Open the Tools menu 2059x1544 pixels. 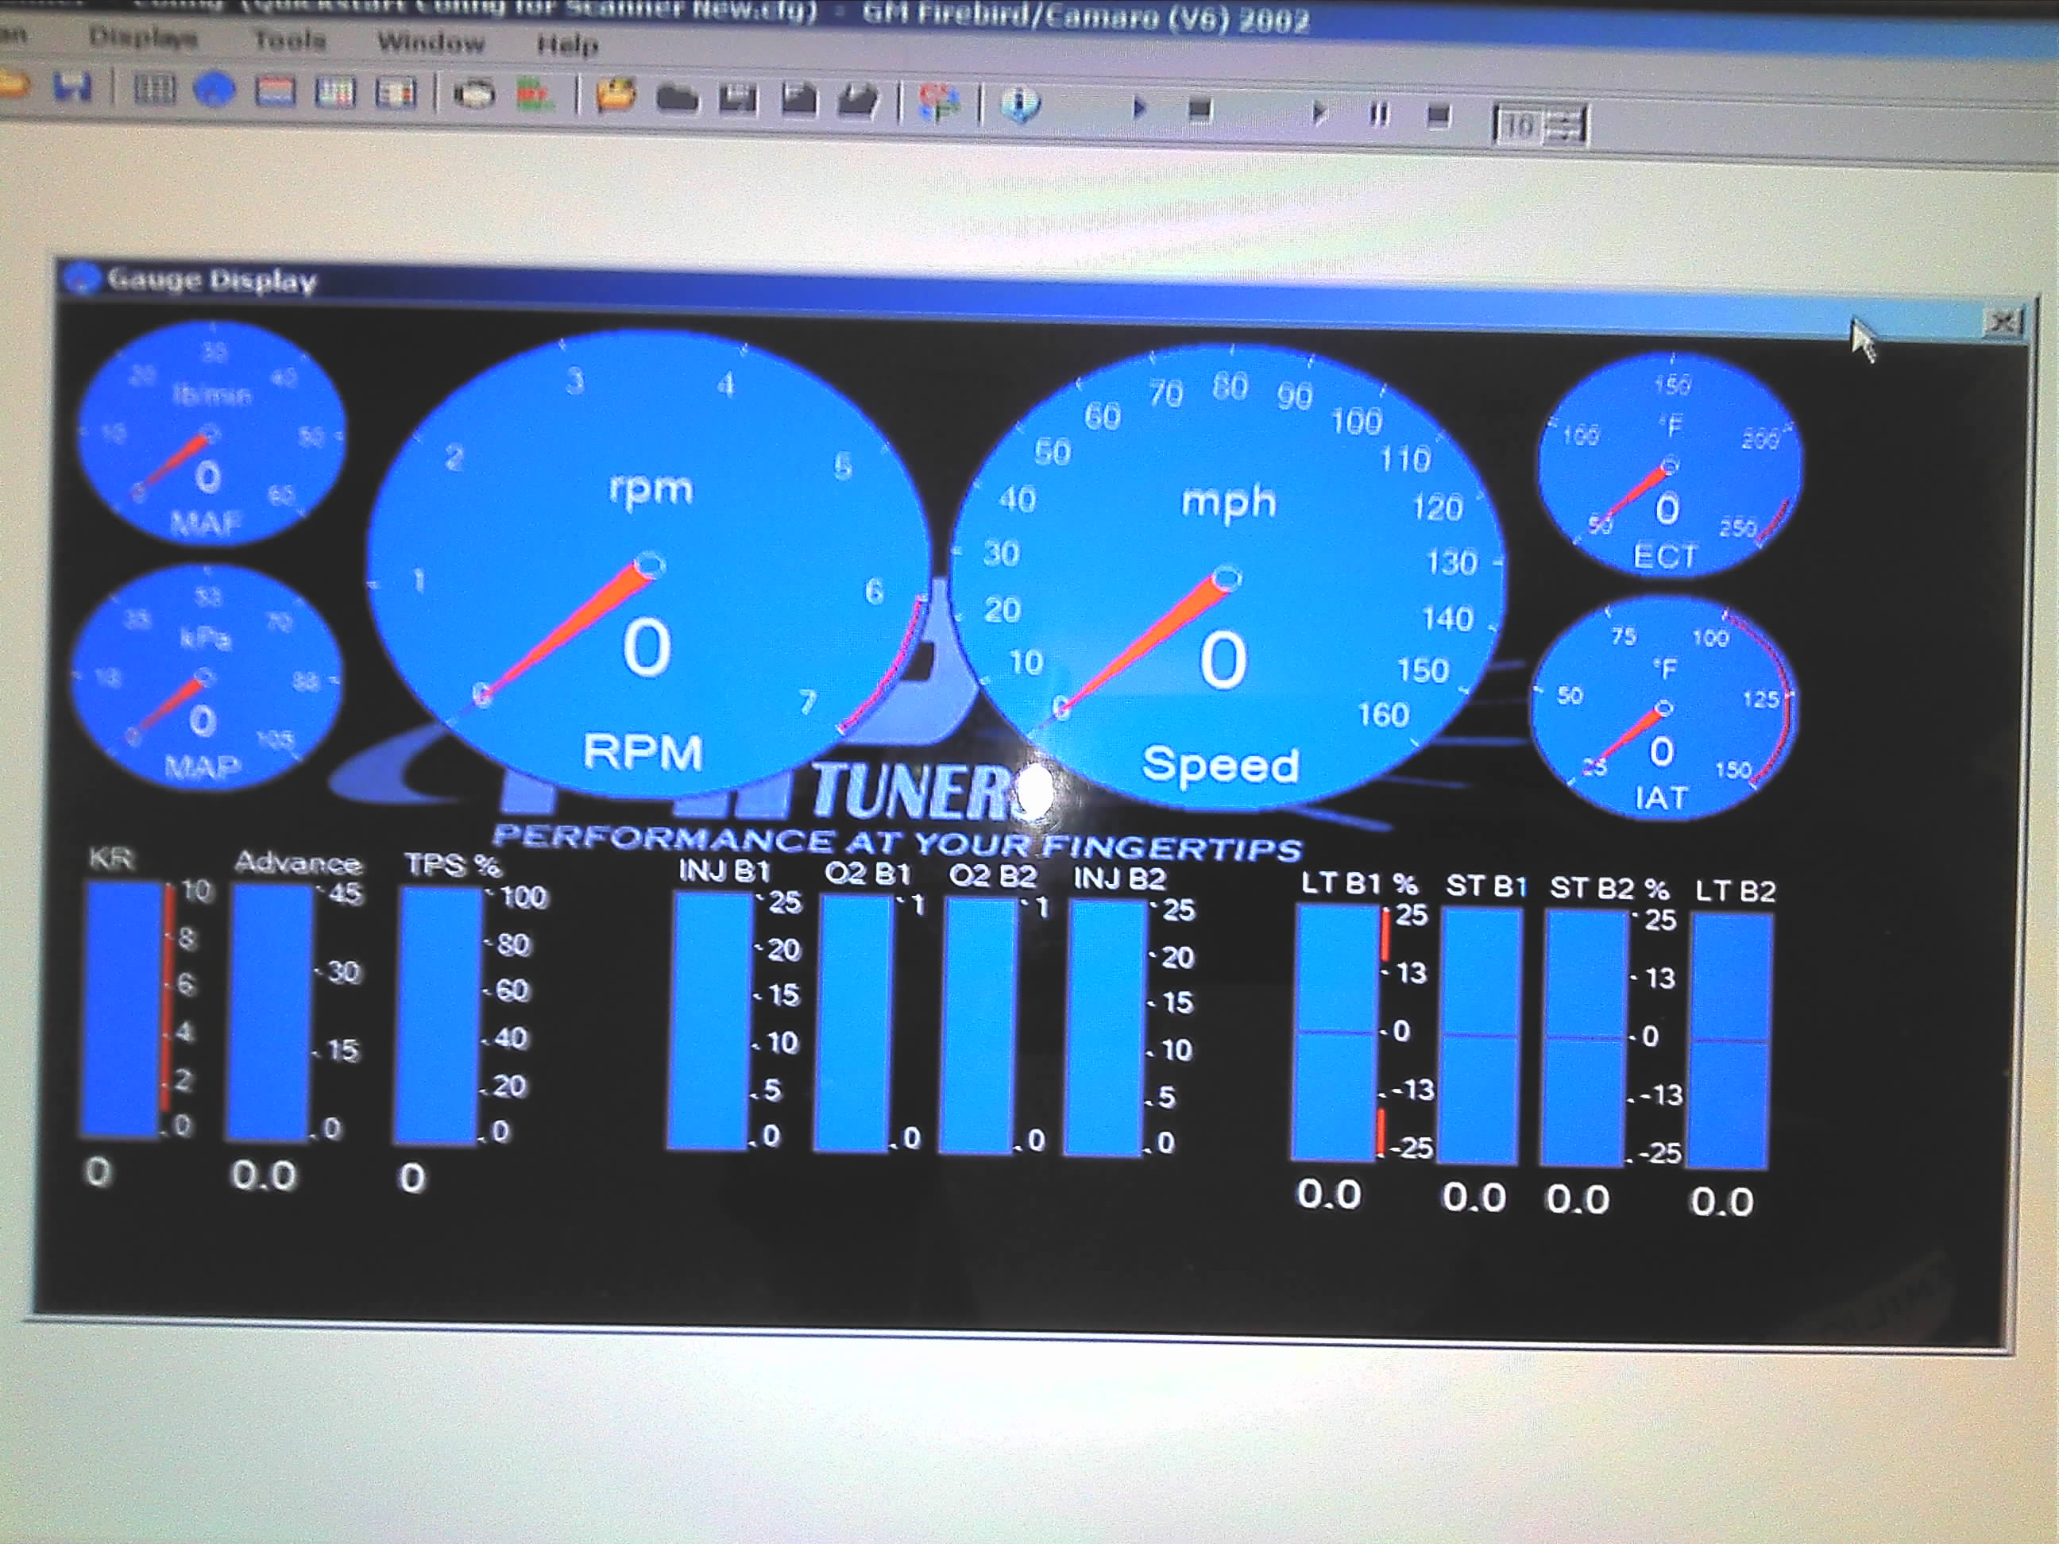(289, 41)
